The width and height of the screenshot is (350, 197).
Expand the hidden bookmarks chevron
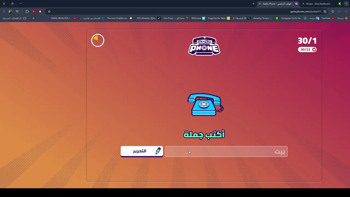[x=33, y=18]
